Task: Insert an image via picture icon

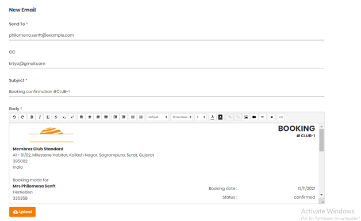Action: point(246,117)
